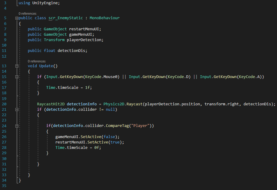Select line number 28 in the gutter
This screenshot has width=277, height=190.
click(x=4, y=148)
